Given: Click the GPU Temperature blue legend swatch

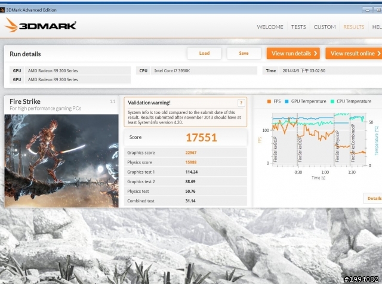Looking at the screenshot, I should pos(286,101).
